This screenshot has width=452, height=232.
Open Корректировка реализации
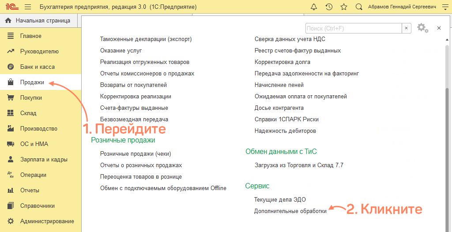pos(136,97)
